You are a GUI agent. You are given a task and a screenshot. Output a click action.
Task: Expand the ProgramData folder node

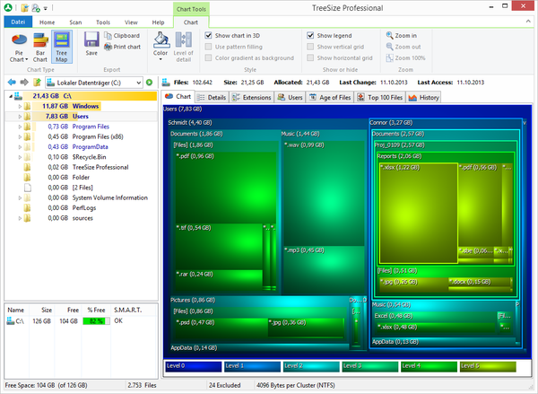[20, 147]
